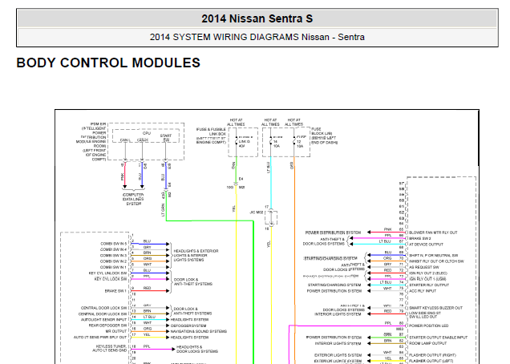Click 'COMBI SW IN 5' pin label
Screen dimensions: 510x364
point(114,244)
